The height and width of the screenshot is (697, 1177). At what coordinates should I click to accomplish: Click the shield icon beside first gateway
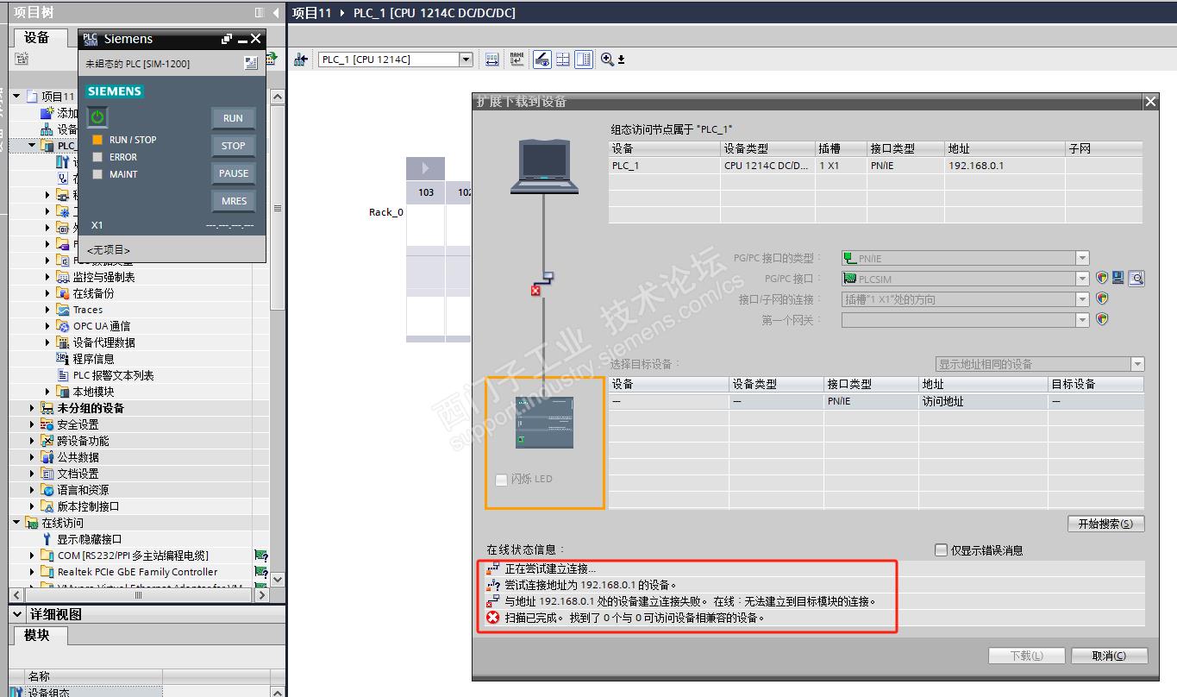[1102, 319]
